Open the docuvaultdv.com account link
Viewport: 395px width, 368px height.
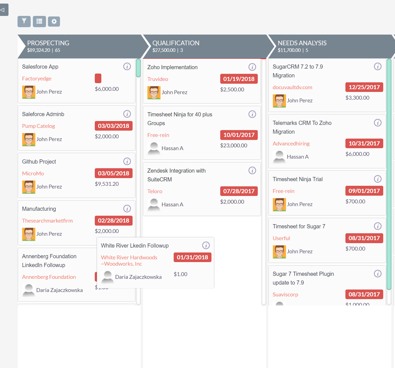[x=293, y=87]
